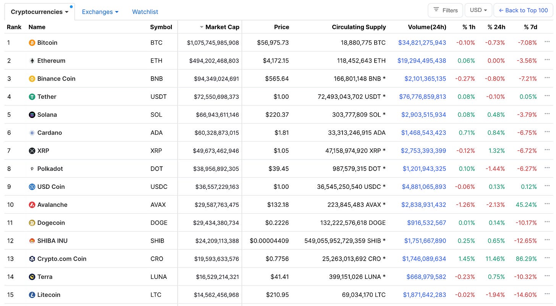Sort by the % 24h column header
The height and width of the screenshot is (306, 556).
(x=496, y=27)
